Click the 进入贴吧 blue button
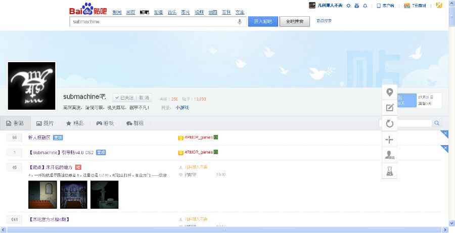This screenshot has width=455, height=233. point(263,21)
